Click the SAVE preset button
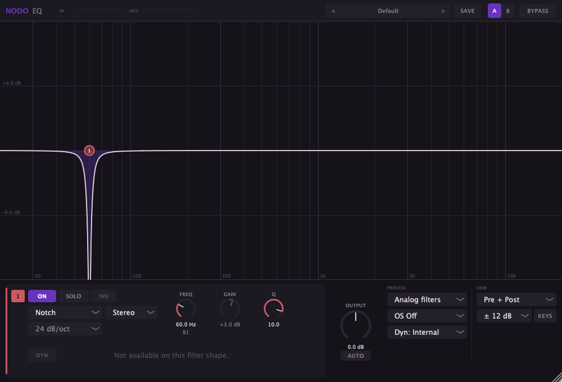 tap(468, 11)
